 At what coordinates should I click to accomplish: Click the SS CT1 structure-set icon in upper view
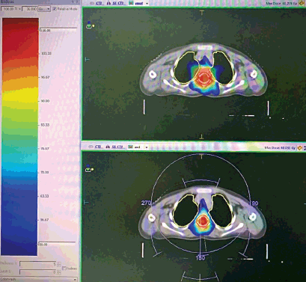pos(108,3)
